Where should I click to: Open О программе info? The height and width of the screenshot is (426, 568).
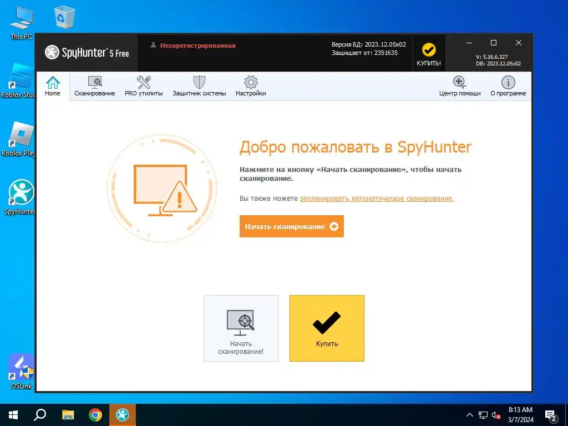(x=508, y=86)
